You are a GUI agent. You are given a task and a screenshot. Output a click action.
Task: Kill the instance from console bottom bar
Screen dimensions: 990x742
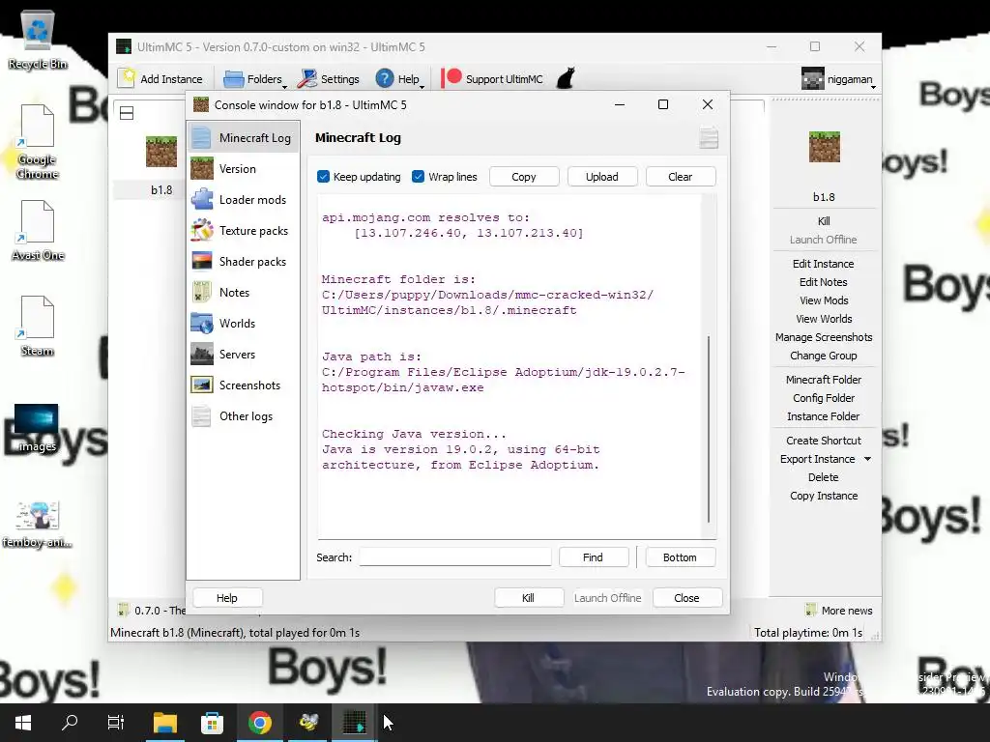pos(529,597)
